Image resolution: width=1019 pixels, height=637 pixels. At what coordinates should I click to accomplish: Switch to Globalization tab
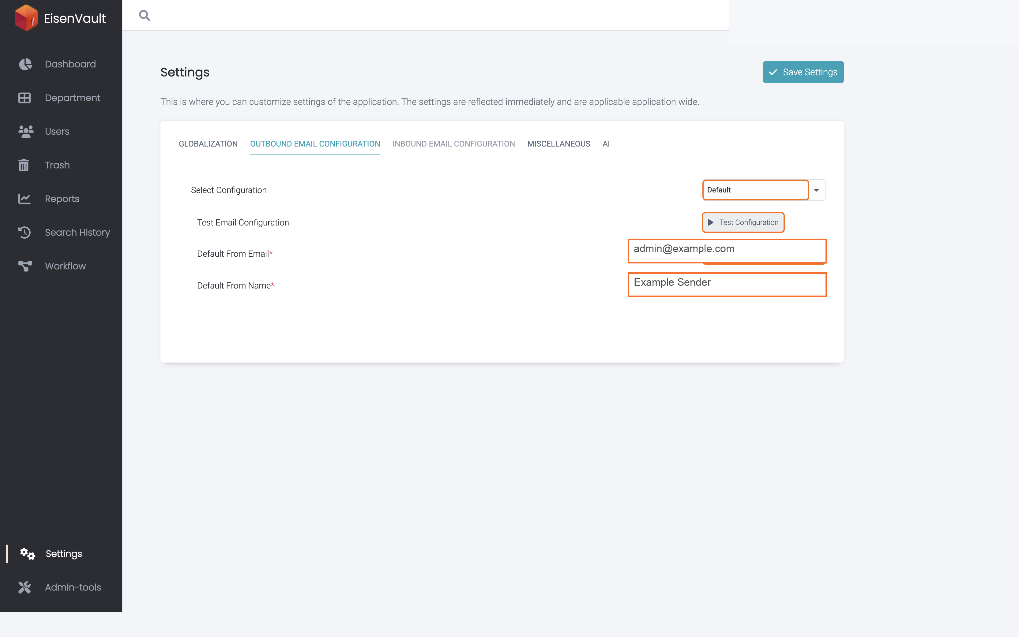coord(208,144)
